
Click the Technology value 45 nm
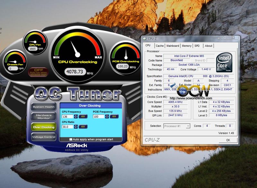click(171, 69)
